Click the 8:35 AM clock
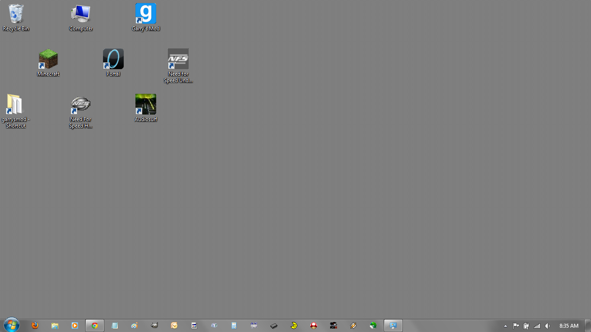The image size is (591, 332). pos(569,326)
